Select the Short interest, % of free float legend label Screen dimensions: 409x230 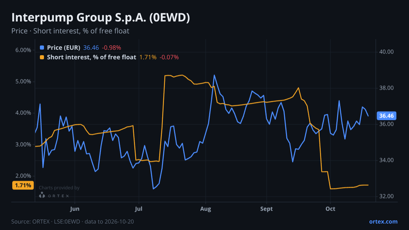tap(91, 57)
